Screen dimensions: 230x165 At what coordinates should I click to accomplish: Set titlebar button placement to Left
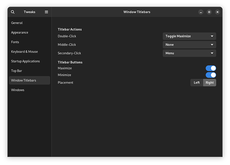coord(197,83)
